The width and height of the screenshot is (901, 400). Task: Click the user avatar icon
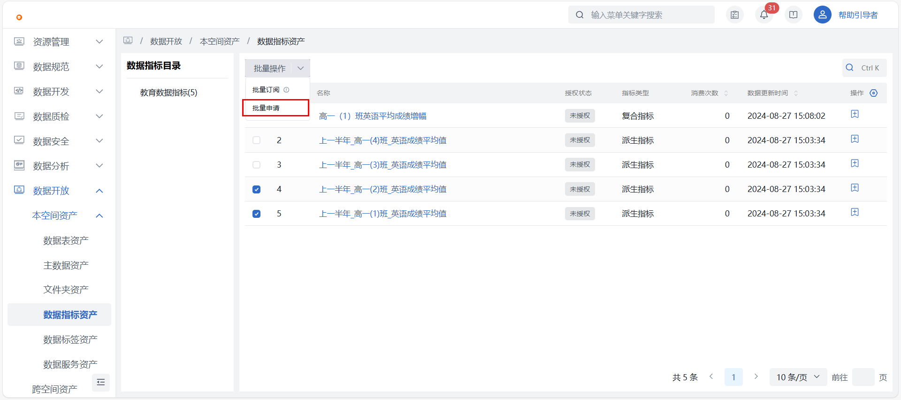823,15
